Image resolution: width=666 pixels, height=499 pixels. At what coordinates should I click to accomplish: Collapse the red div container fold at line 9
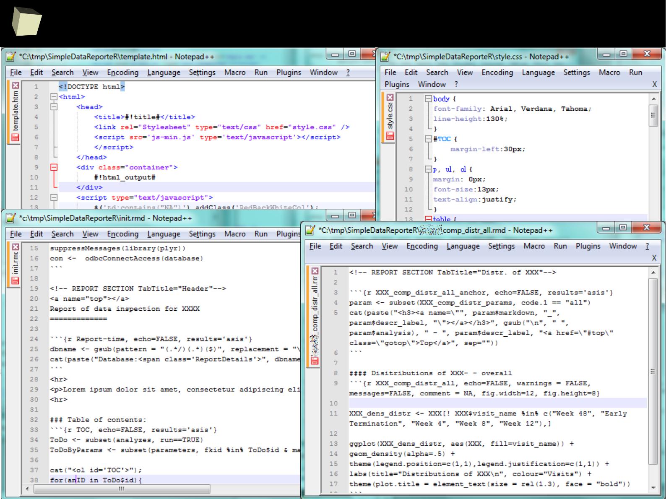tap(54, 167)
